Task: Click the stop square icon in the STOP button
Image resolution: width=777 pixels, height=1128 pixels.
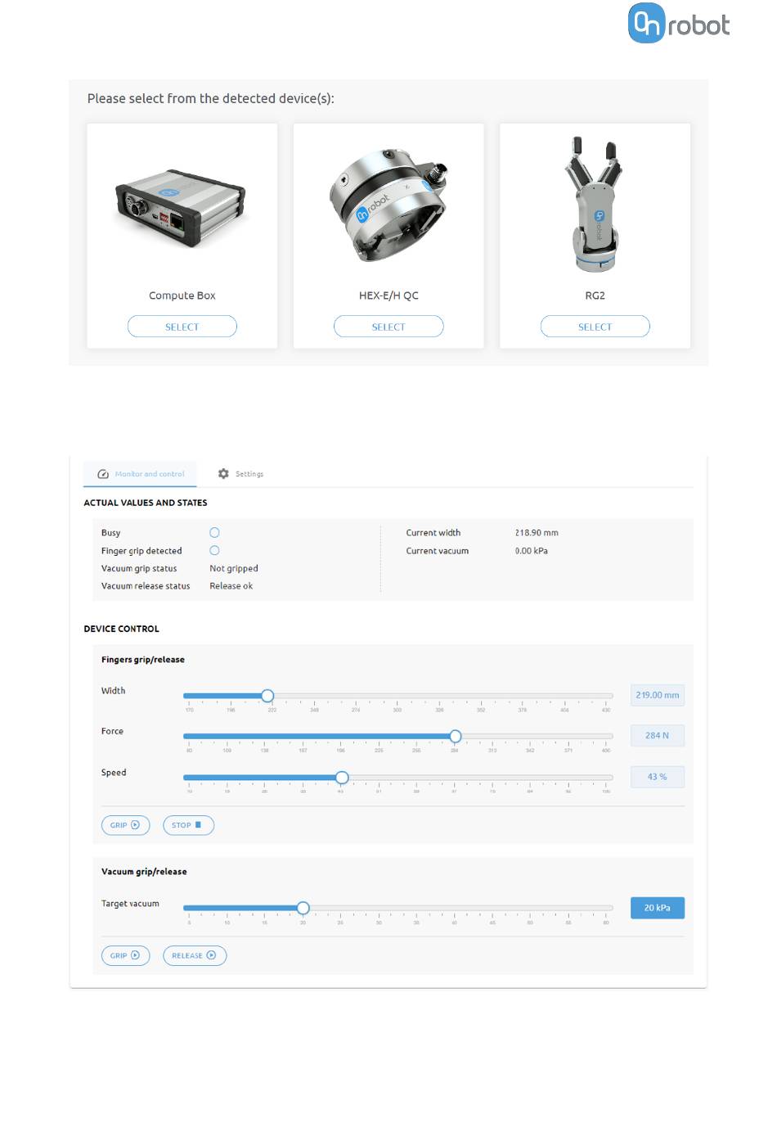Action: coord(198,825)
